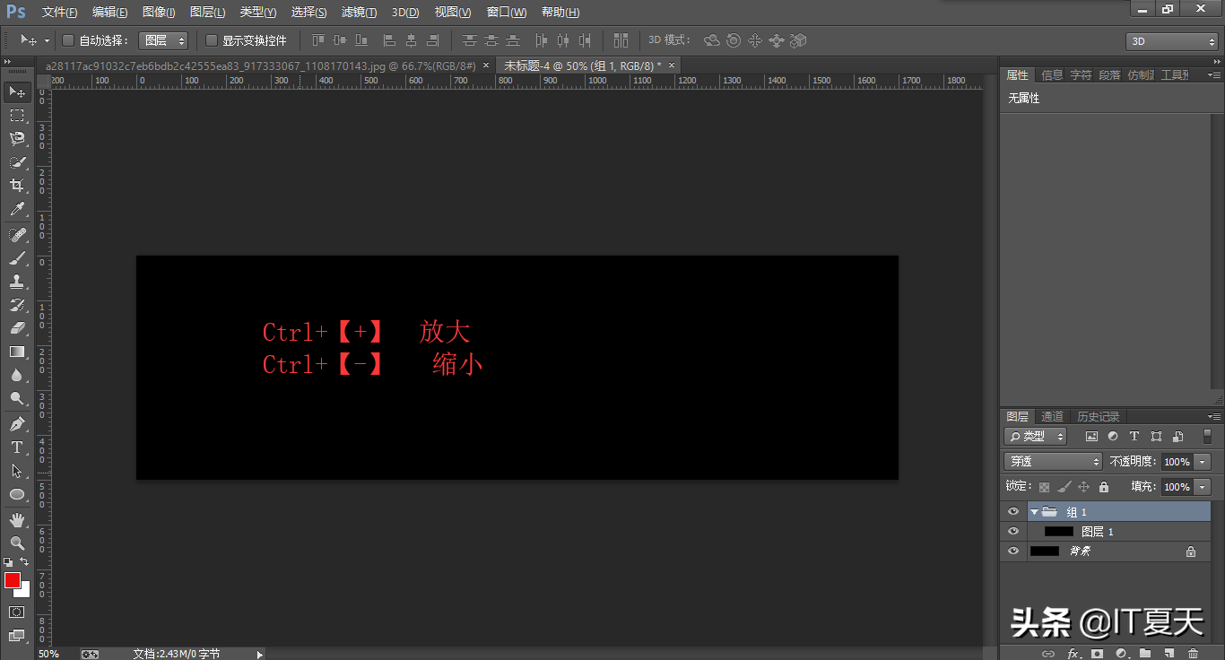Enable the 自动选择 checkbox
The image size is (1225, 660).
(x=68, y=40)
